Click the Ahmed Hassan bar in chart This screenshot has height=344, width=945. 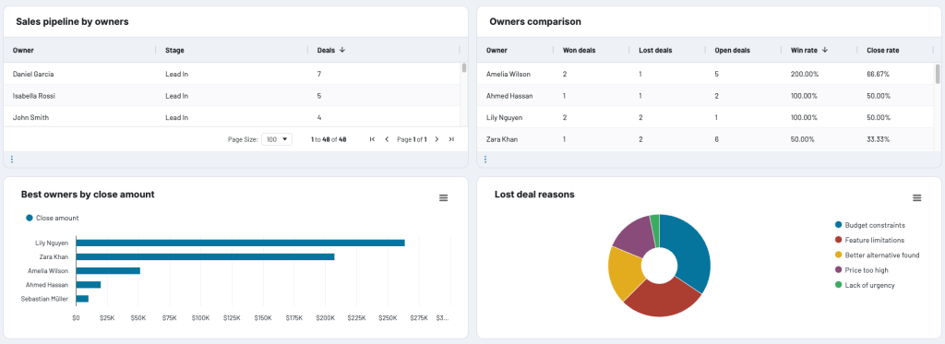(x=89, y=284)
